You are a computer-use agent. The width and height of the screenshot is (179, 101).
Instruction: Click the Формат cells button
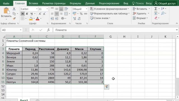click(140, 18)
